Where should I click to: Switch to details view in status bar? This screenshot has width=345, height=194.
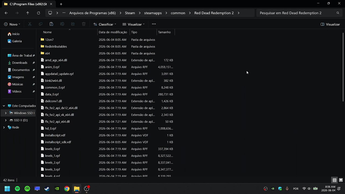pyautogui.click(x=334, y=180)
